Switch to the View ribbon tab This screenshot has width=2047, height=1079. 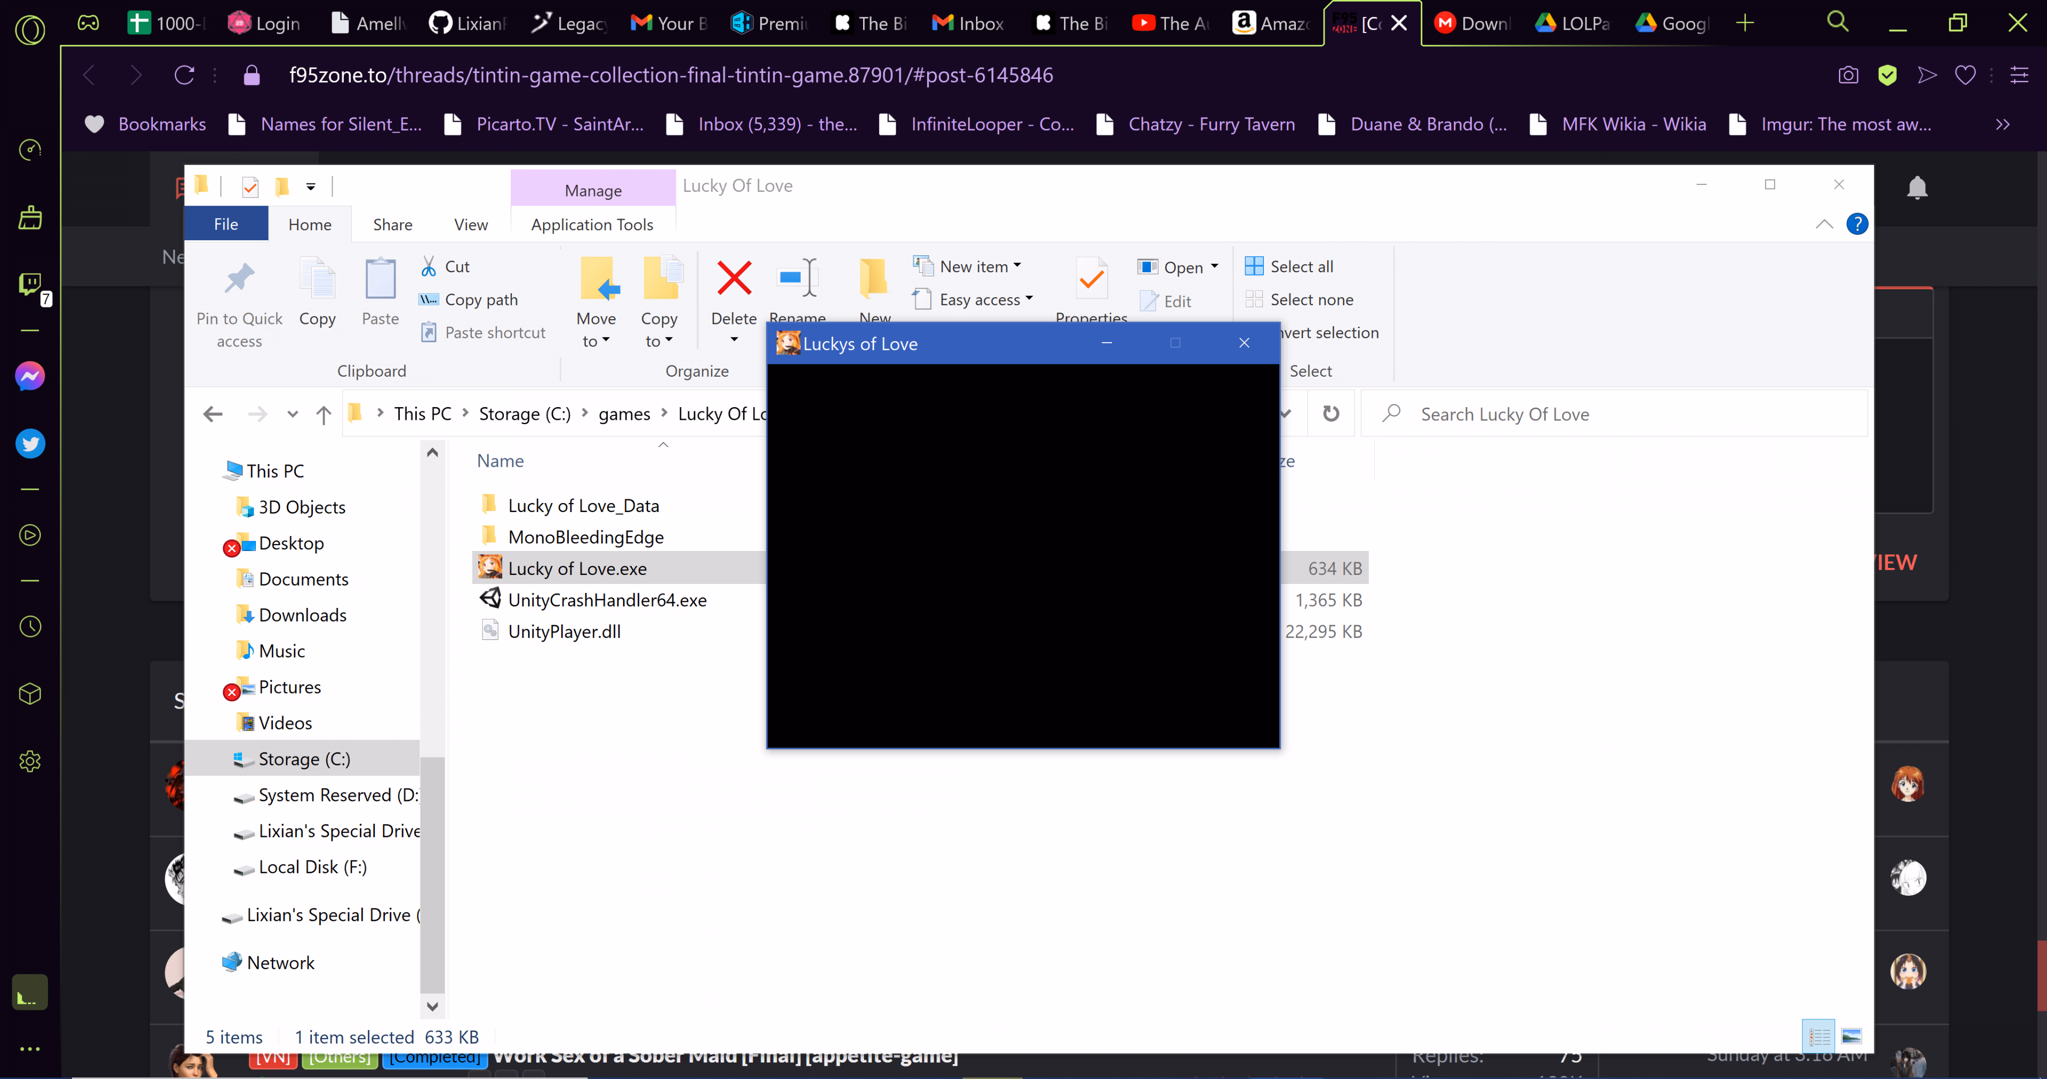tap(470, 225)
